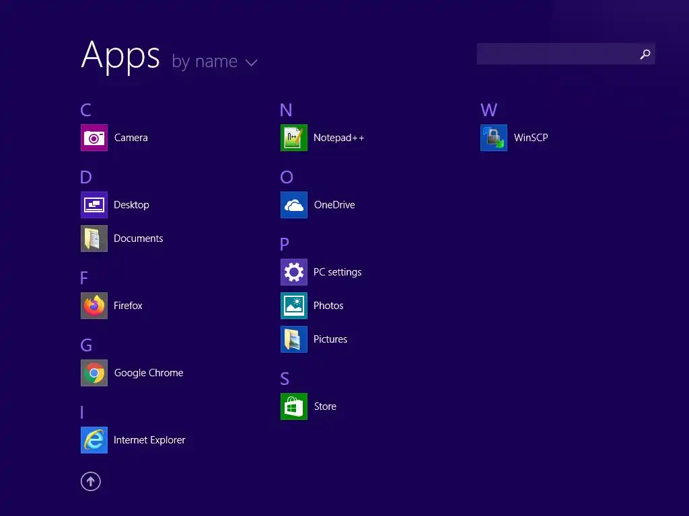Open the OneDrive cloud icon
Screen dimensions: 689x516
coord(294,205)
